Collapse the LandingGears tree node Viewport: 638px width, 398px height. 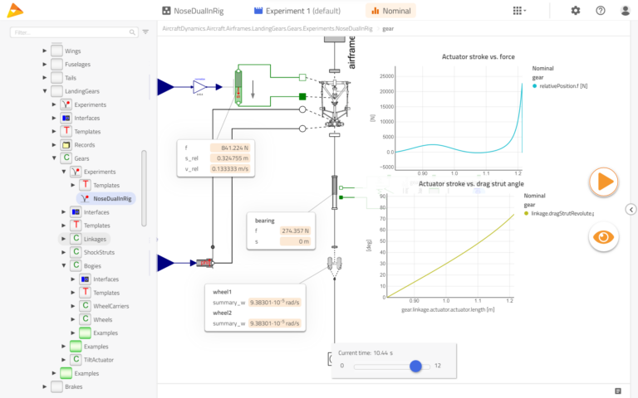tap(45, 90)
